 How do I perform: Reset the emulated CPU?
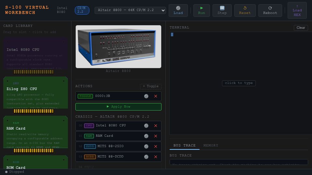tap(245, 10)
